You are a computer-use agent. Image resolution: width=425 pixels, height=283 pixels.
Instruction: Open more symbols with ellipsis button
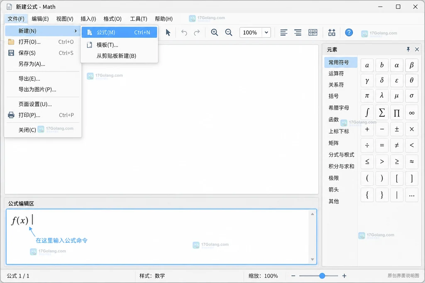[x=412, y=195]
